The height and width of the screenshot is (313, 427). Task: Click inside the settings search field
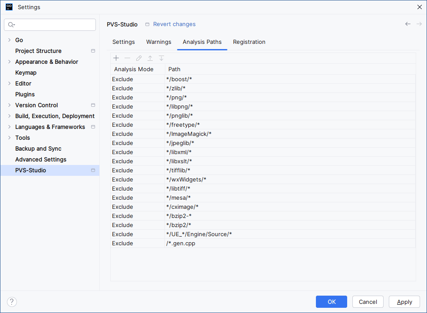point(49,25)
